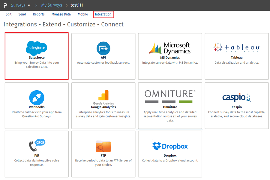Screen dimensions: 270x180
Task: Go to the Reports tab
Action: (39, 14)
